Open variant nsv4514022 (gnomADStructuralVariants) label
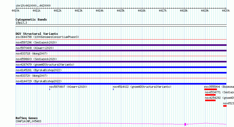 pos(142,87)
